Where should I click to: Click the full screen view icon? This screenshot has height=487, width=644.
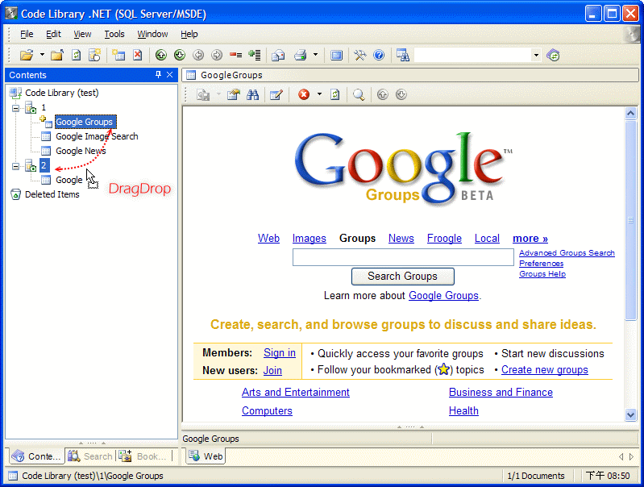[336, 55]
